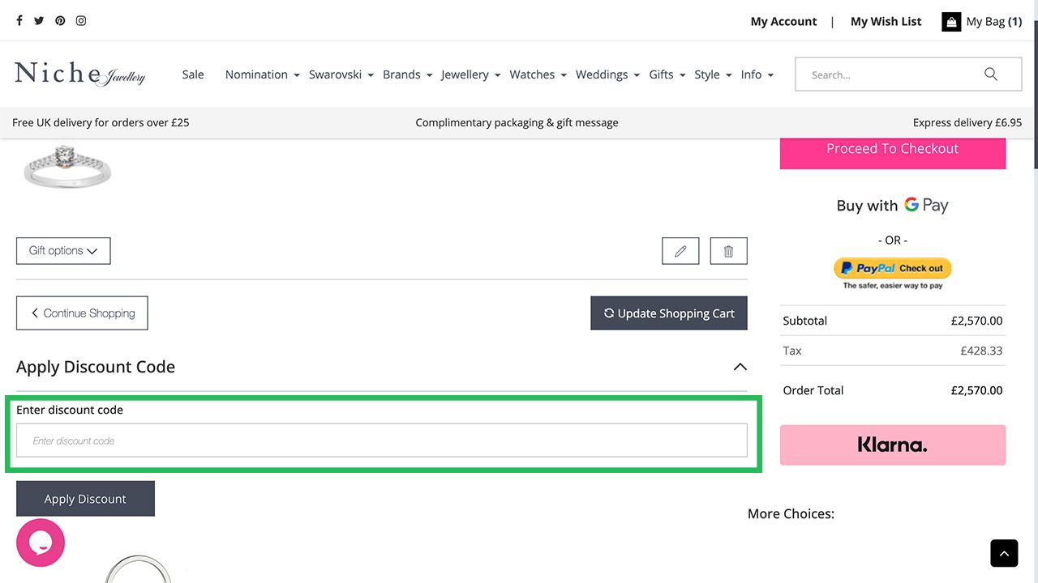Image resolution: width=1038 pixels, height=583 pixels.
Task: Open the Twitter social icon
Action: click(x=39, y=21)
